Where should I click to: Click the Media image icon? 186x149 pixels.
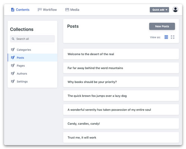(x=67, y=10)
